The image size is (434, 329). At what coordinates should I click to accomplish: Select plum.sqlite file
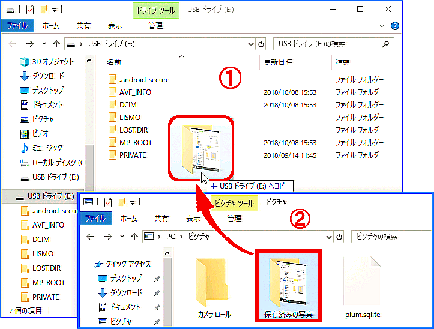pos(363,287)
